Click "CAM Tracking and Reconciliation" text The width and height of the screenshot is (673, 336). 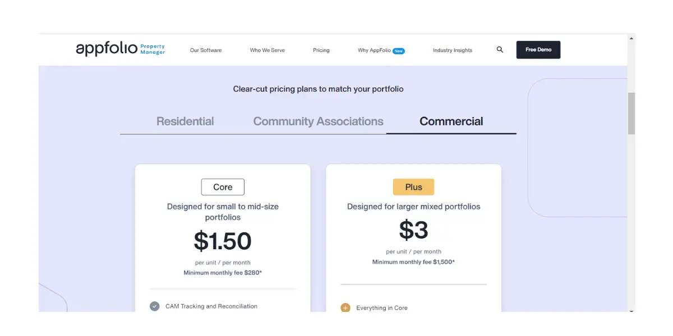point(211,306)
